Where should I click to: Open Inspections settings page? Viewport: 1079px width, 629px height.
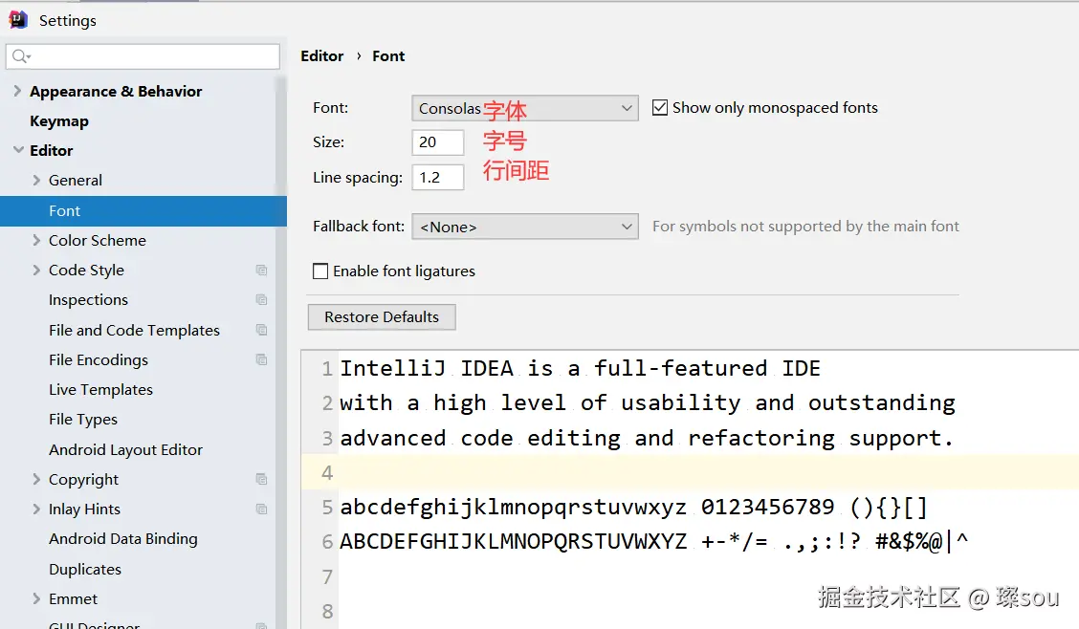coord(88,300)
